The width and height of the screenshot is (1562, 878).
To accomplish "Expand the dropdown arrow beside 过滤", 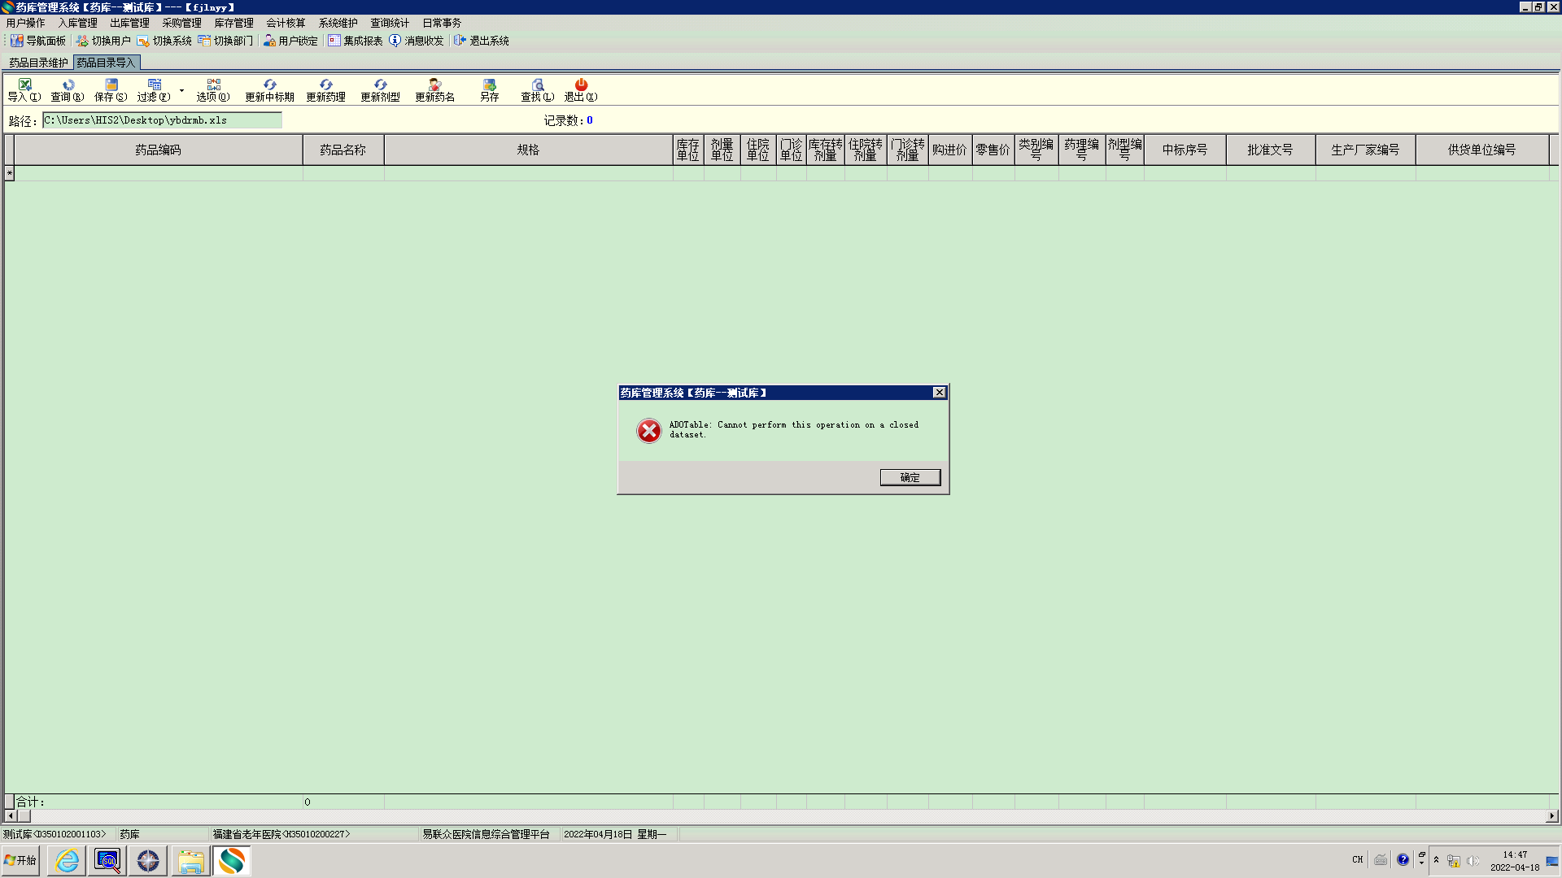I will (181, 90).
